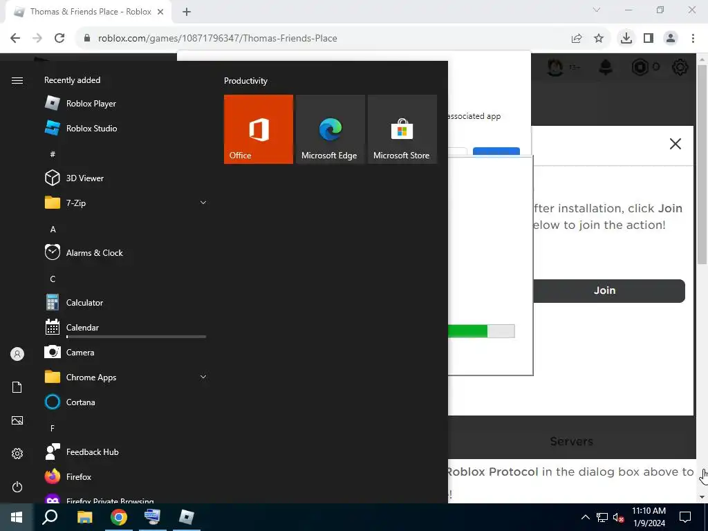Image resolution: width=708 pixels, height=531 pixels.
Task: Open the network tray icon
Action: coord(602,517)
